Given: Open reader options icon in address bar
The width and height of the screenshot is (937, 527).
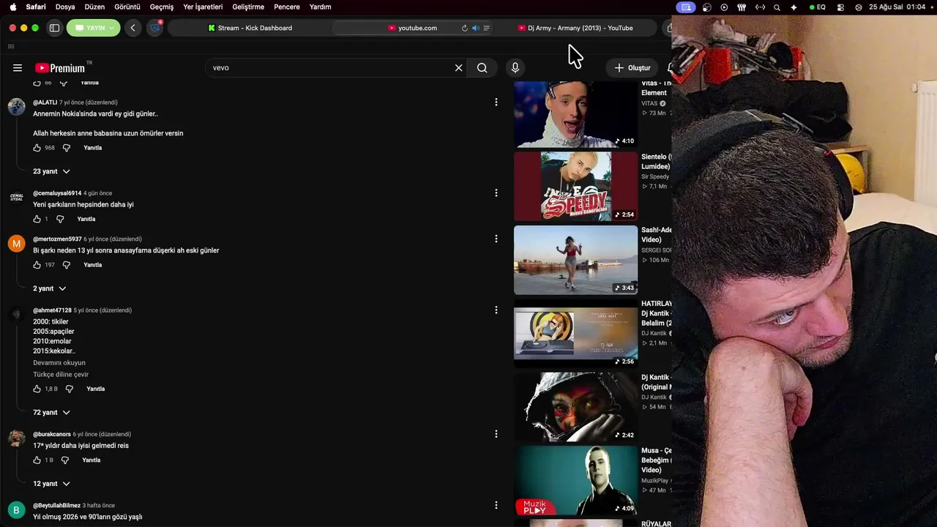Looking at the screenshot, I should click(x=486, y=28).
